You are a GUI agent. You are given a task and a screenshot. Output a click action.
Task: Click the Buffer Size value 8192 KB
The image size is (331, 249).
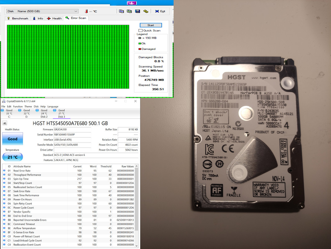(128, 129)
